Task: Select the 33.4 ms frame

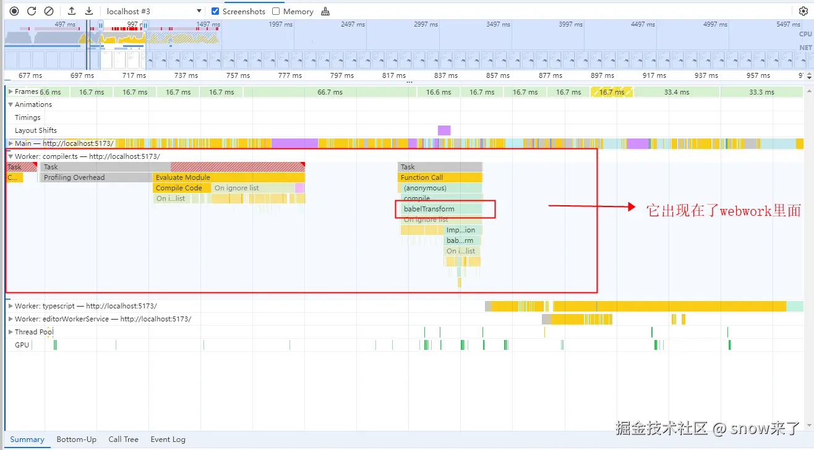Action: click(x=676, y=92)
